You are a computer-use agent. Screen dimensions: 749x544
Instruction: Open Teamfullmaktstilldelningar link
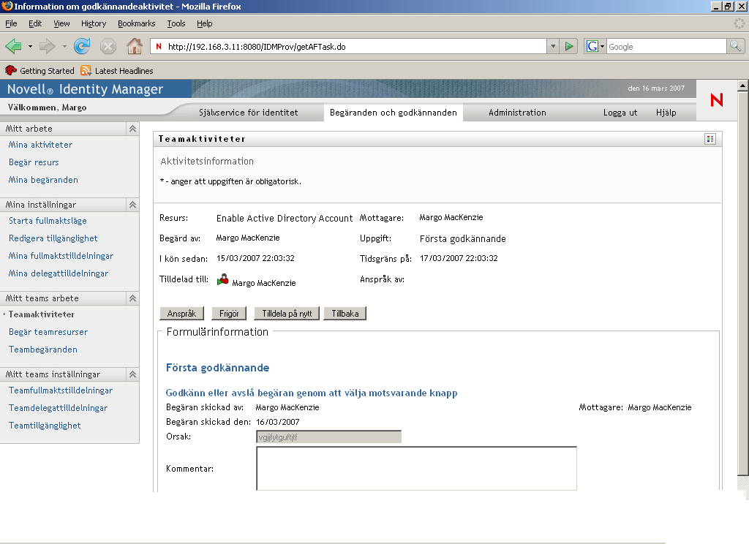pos(61,390)
